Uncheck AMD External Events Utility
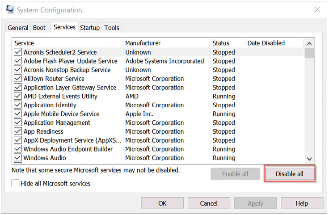 pos(17,96)
